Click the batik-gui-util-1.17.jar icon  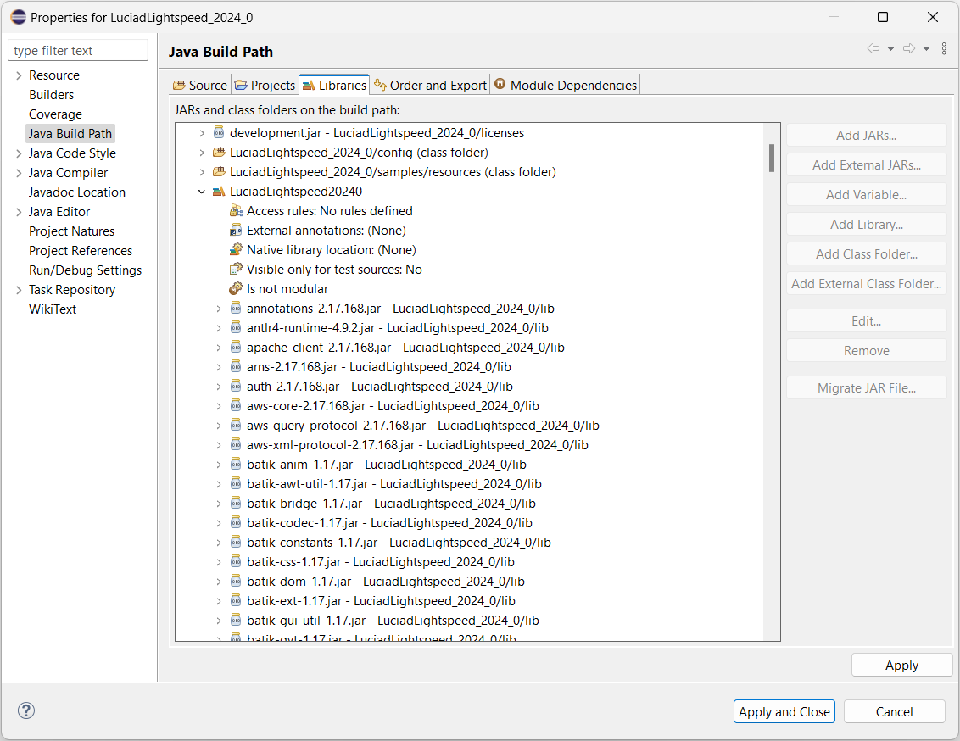236,621
